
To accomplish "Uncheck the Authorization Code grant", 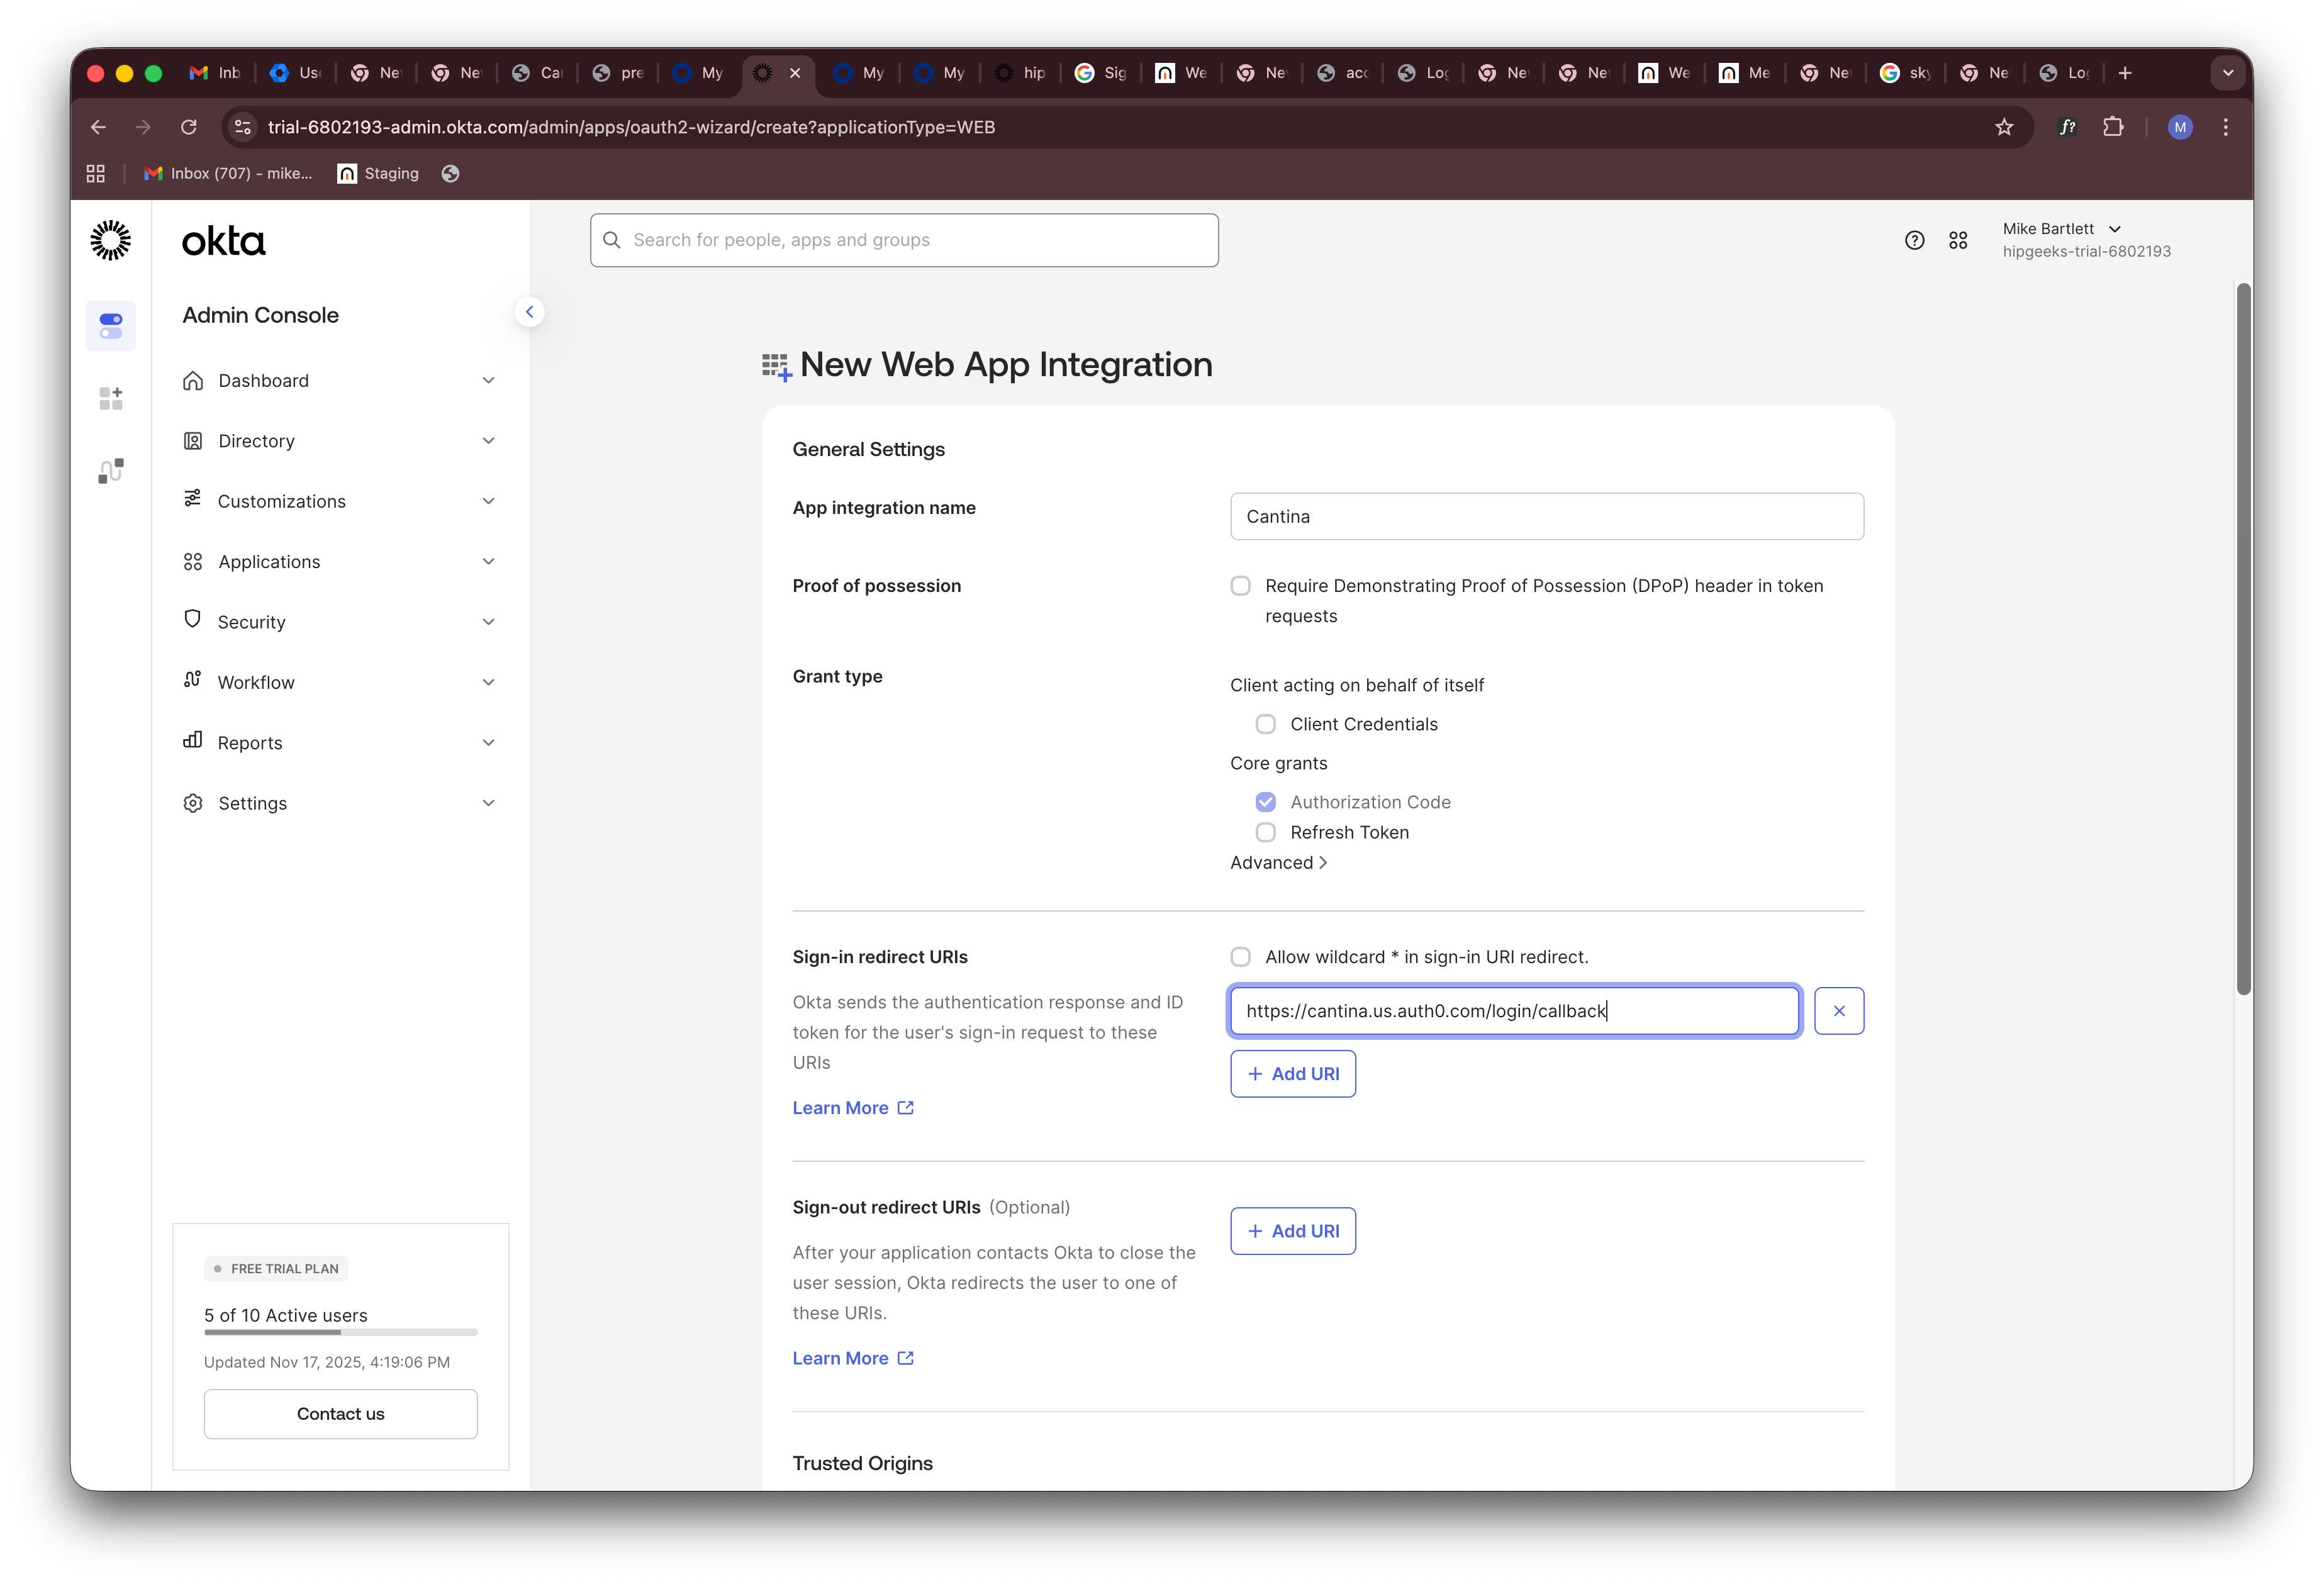I will (x=1265, y=801).
